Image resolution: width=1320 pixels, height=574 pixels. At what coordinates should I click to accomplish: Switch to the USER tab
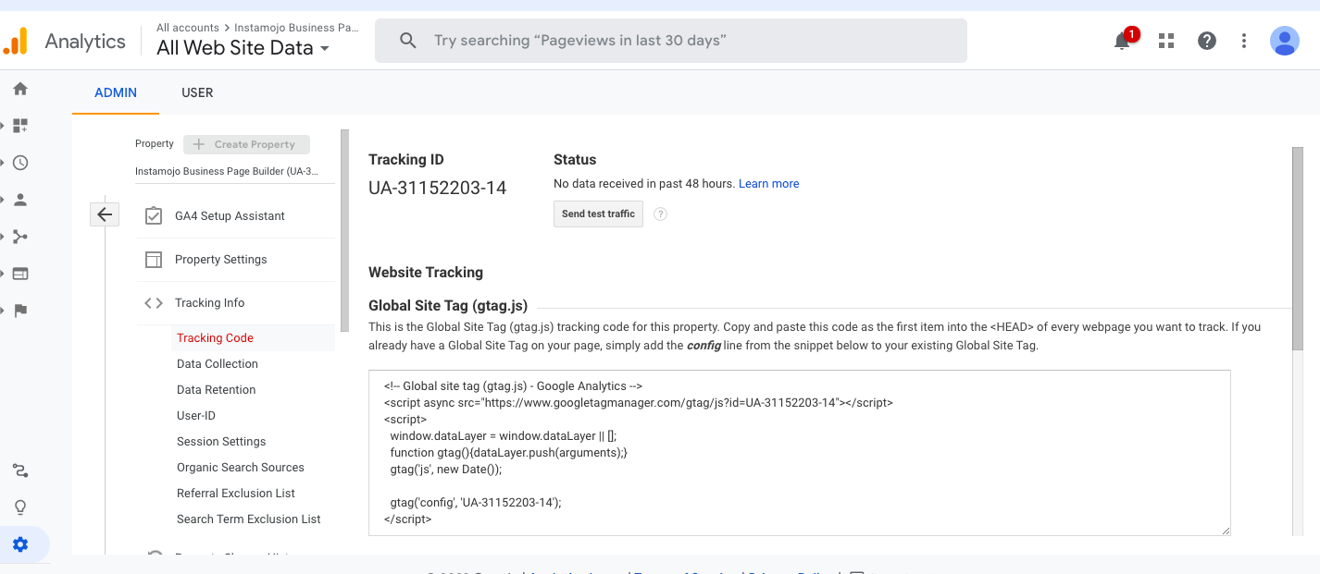pos(197,92)
